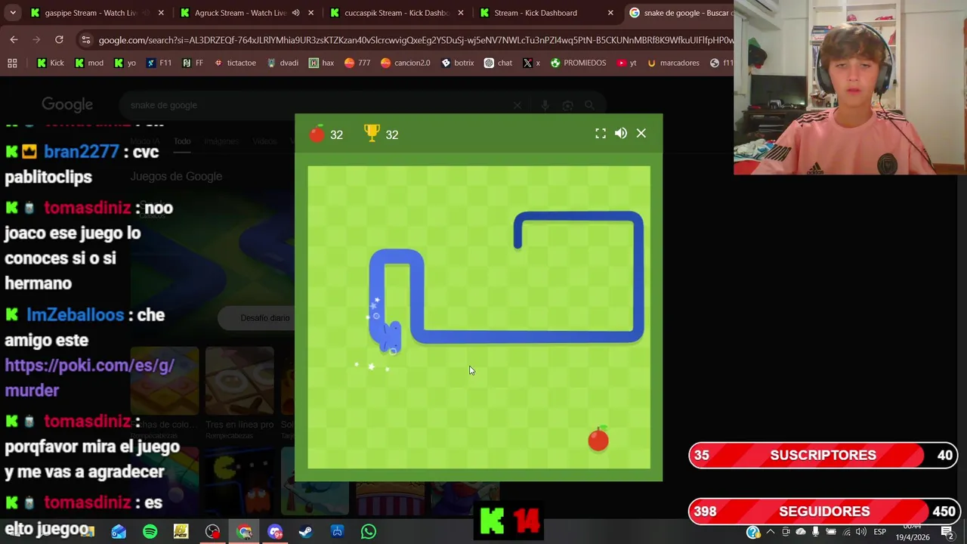Open the Microsoft Store taskbar icon
Image resolution: width=967 pixels, height=544 pixels.
click(337, 532)
